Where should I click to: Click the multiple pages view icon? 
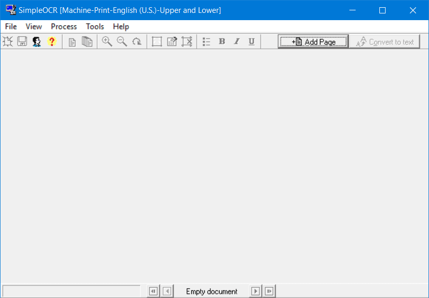pyautogui.click(x=87, y=41)
